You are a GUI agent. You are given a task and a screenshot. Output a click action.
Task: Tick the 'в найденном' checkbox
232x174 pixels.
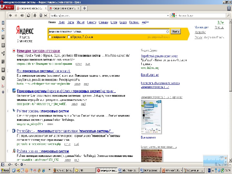[x=50, y=37]
